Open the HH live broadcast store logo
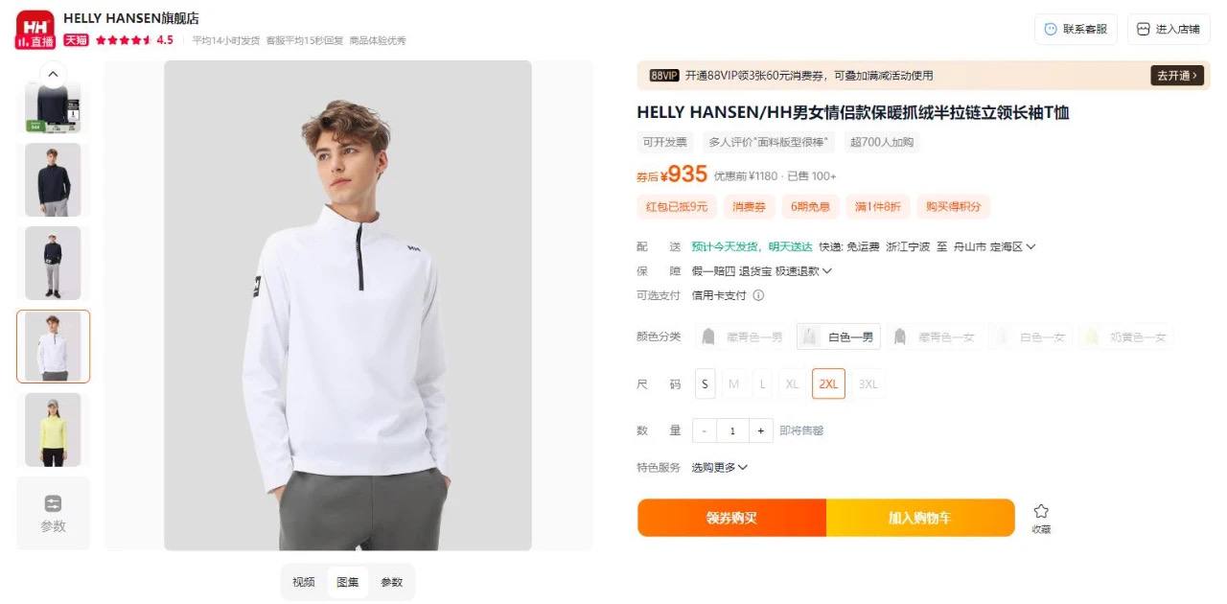This screenshot has height=604, width=1227. click(x=35, y=30)
